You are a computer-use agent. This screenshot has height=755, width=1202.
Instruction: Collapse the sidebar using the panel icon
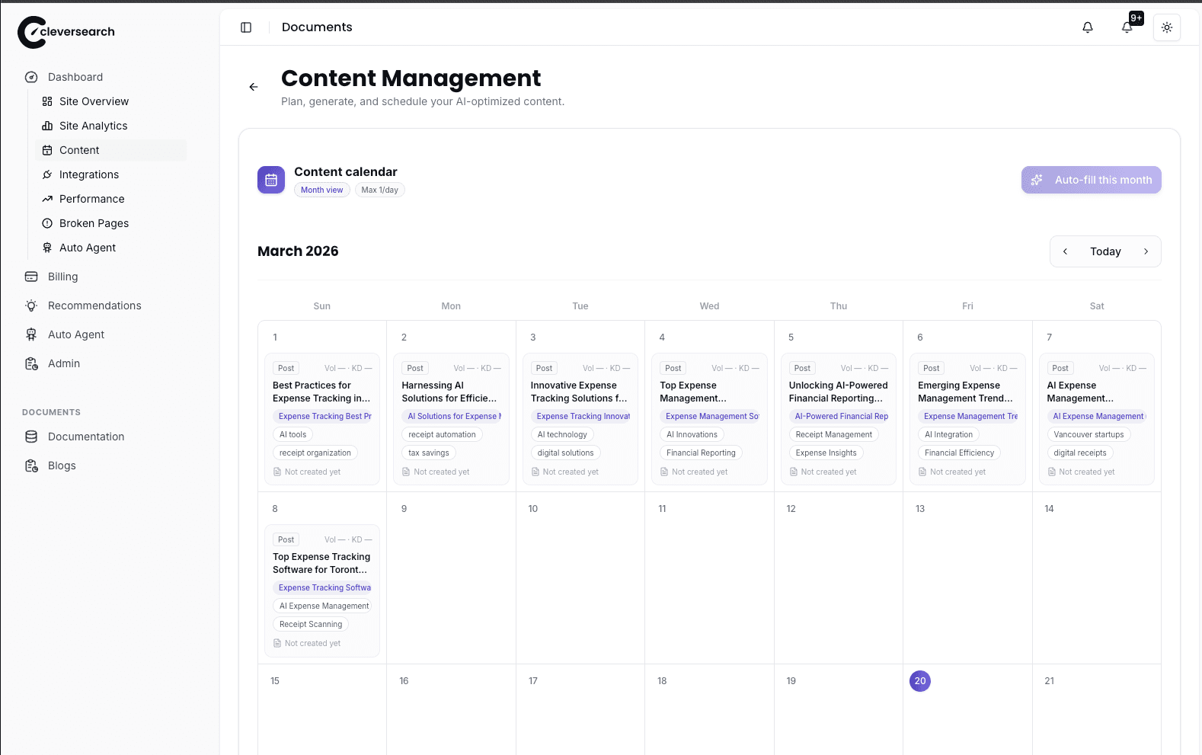pos(245,27)
